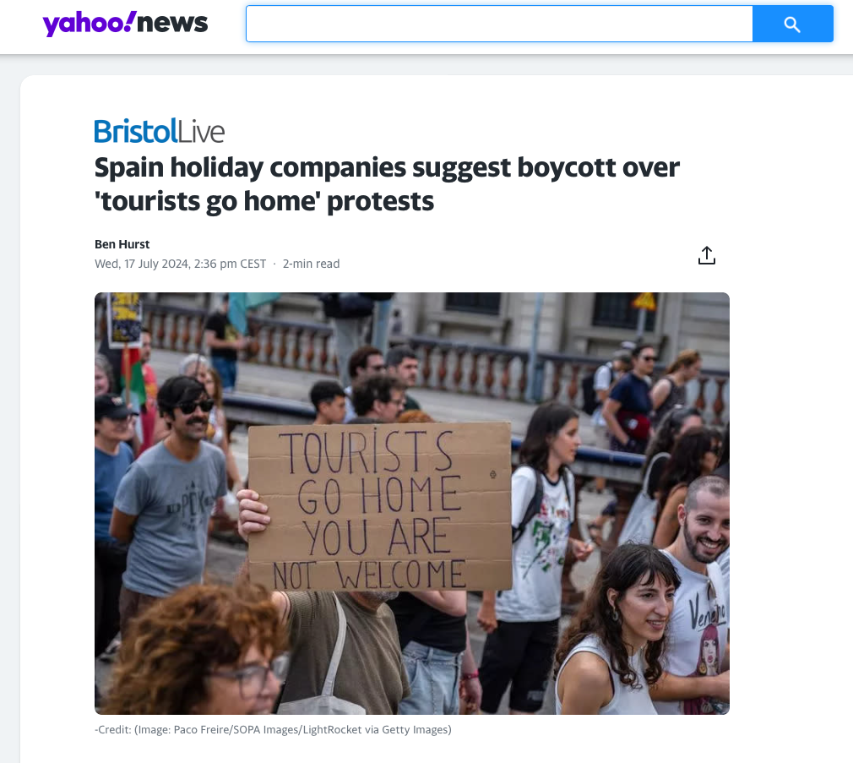Click the blue search magnifier button
The height and width of the screenshot is (763, 853).
(793, 24)
